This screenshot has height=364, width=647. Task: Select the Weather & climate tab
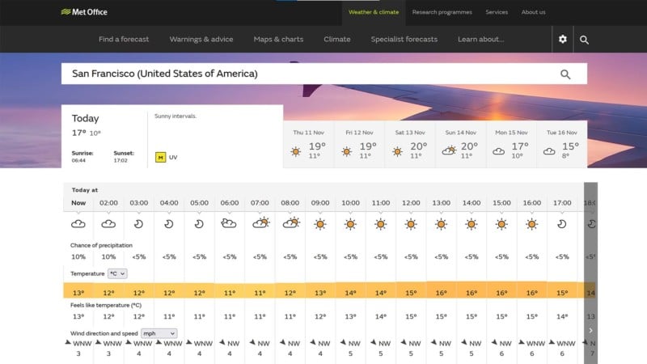373,12
